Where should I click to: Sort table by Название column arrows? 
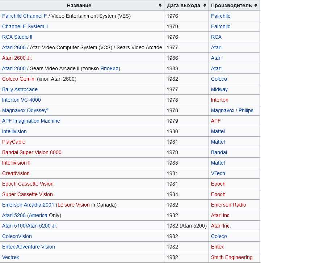click(160, 5)
